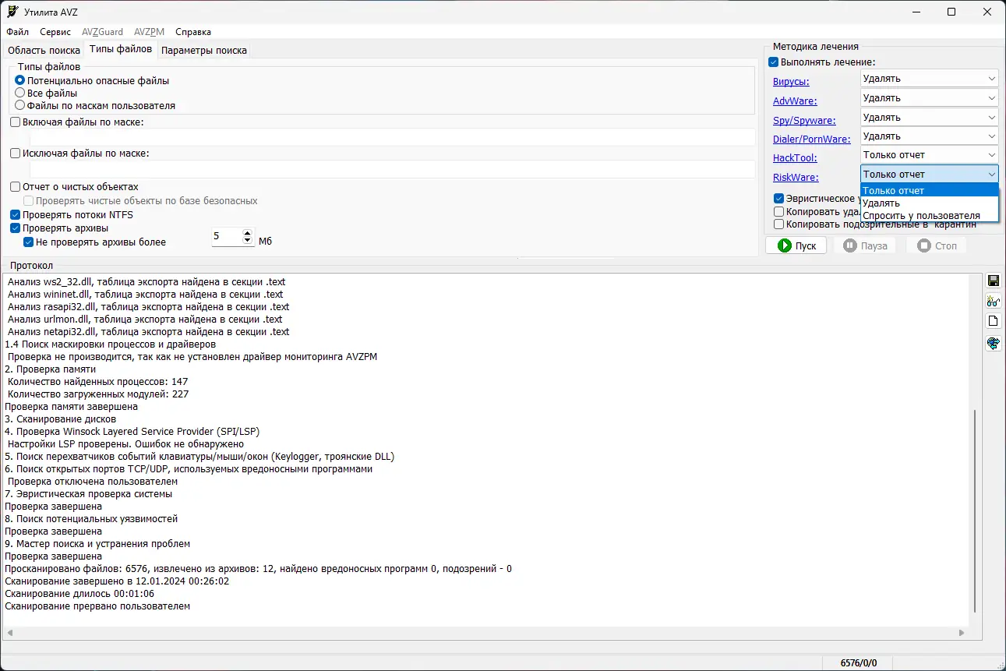The width and height of the screenshot is (1006, 671).
Task: Click the Стоп button
Action: [x=936, y=245]
